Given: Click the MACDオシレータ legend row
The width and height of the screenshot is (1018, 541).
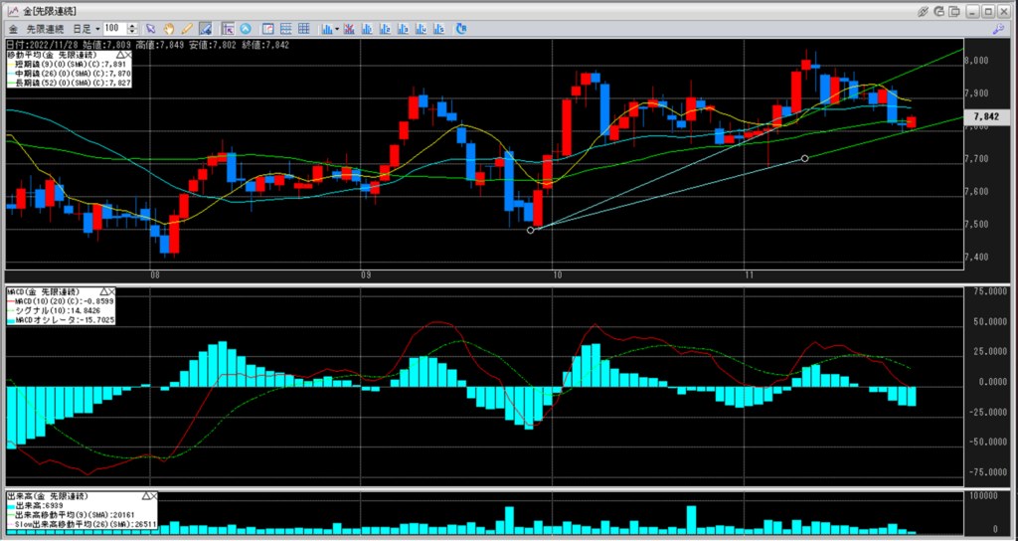Looking at the screenshot, I should point(61,320).
